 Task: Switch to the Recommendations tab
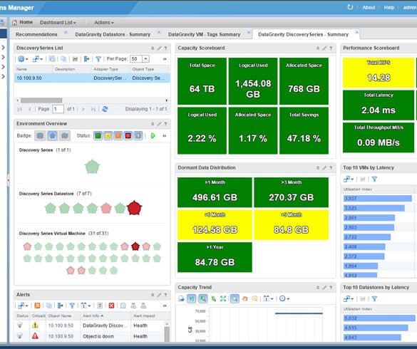coord(36,35)
